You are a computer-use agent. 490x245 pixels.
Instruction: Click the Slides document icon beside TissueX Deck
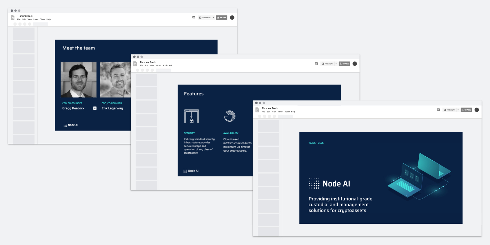point(257,110)
